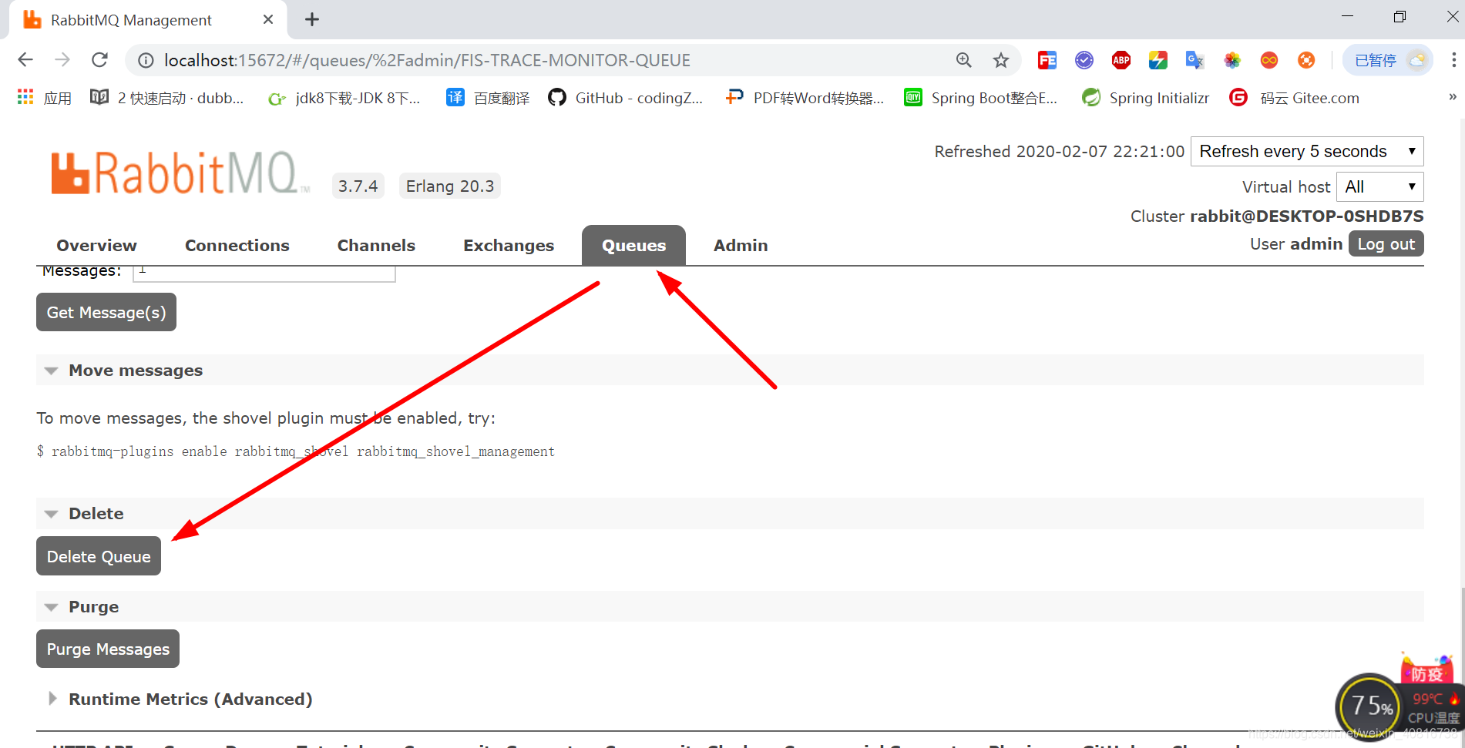
Task: Open the PDF to Word converter bookmark
Action: tap(805, 98)
